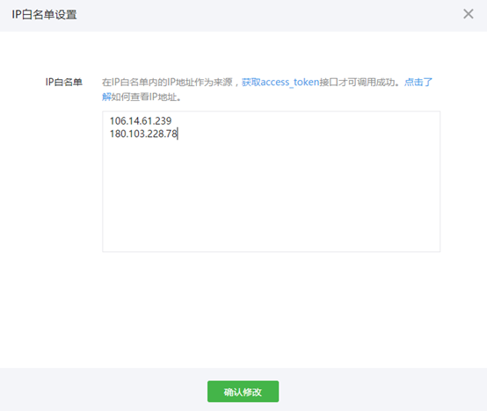Click on the 180.103.228.78 entry

(143, 133)
